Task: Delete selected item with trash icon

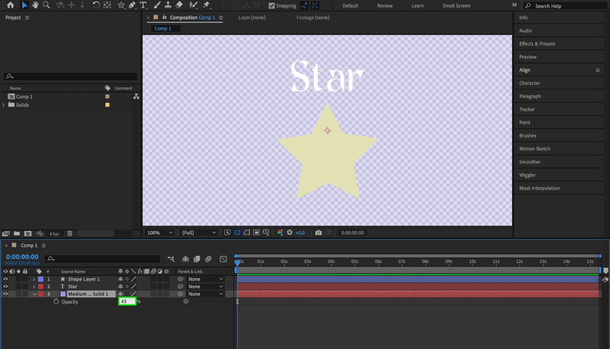Action: (x=70, y=233)
